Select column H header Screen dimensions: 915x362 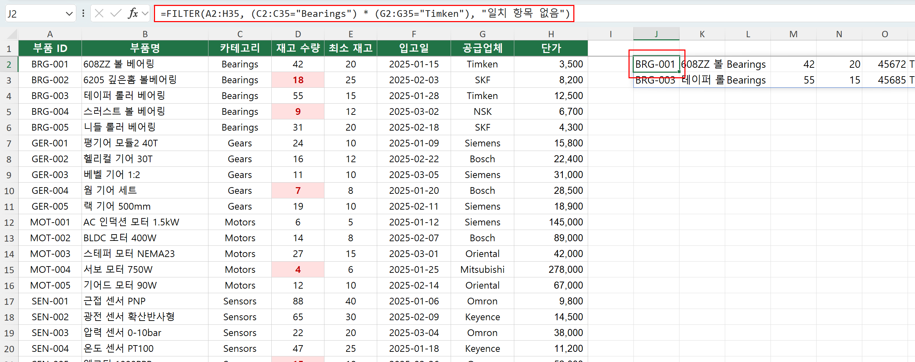tap(551, 34)
